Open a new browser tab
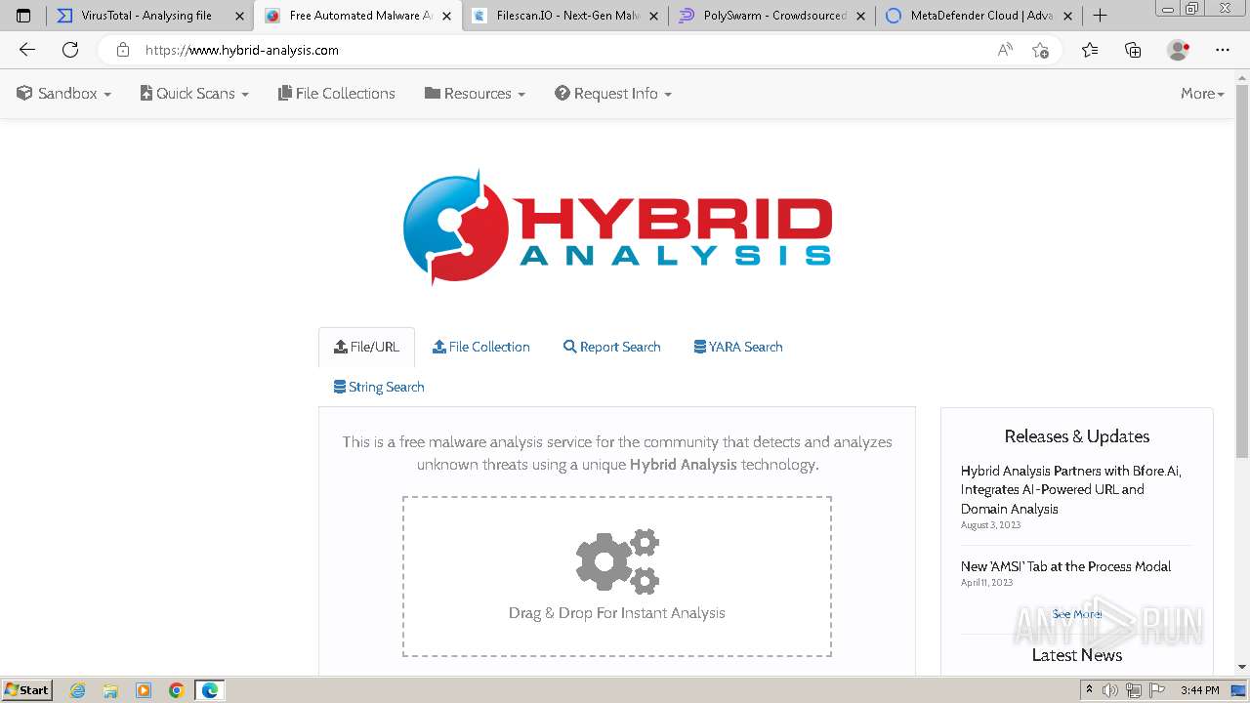 pos(1100,16)
